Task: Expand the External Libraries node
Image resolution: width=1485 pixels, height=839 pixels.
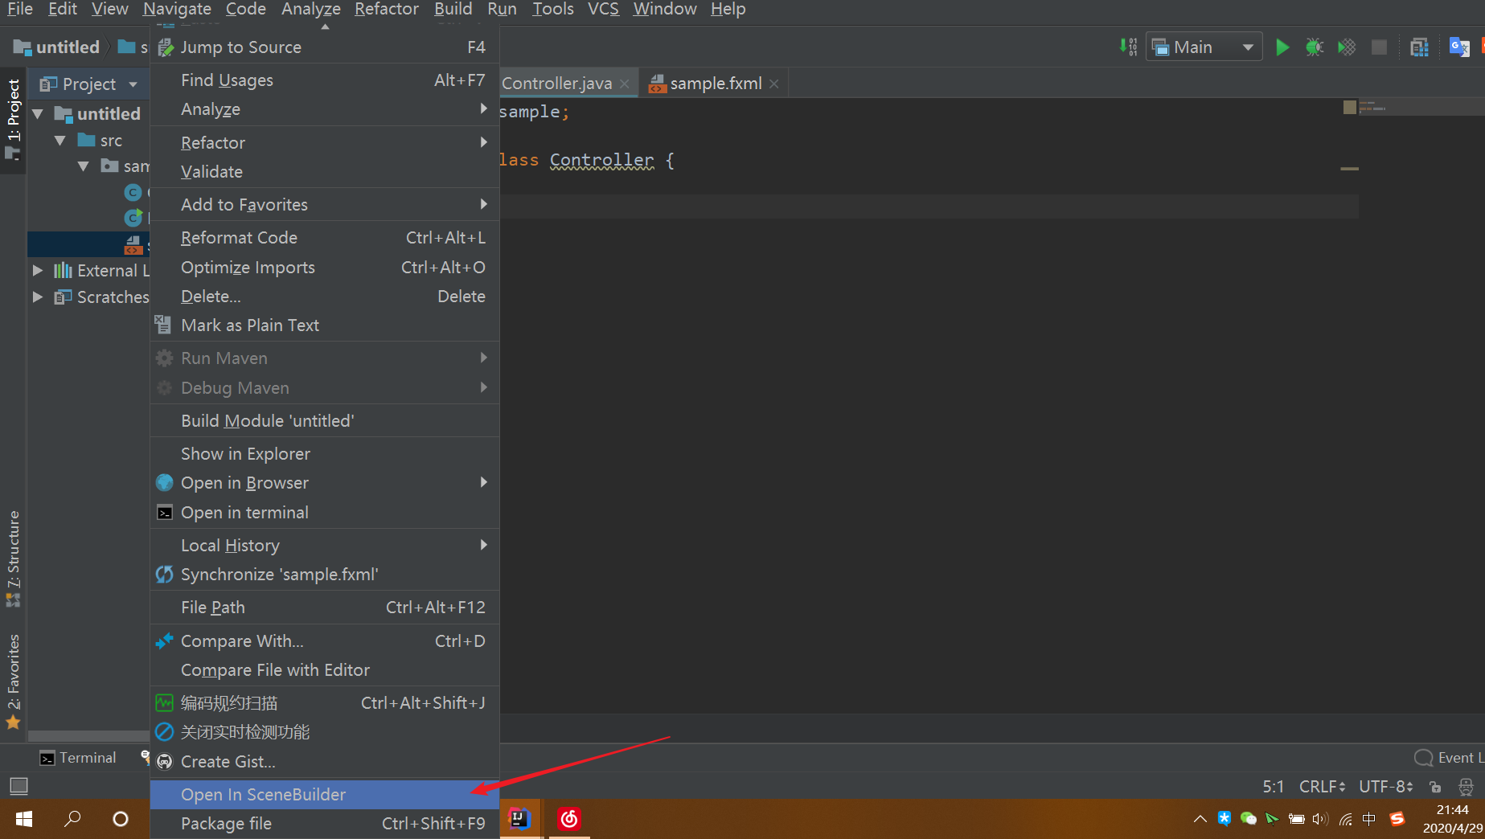Action: point(38,271)
